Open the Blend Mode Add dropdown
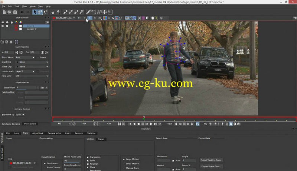This screenshot has width=297, height=171. (25, 57)
